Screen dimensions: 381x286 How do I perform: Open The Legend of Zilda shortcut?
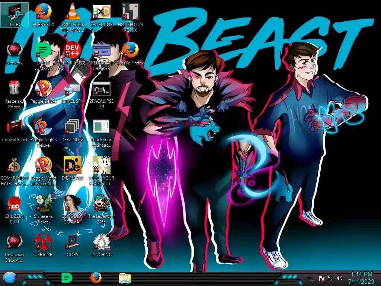tap(102, 210)
